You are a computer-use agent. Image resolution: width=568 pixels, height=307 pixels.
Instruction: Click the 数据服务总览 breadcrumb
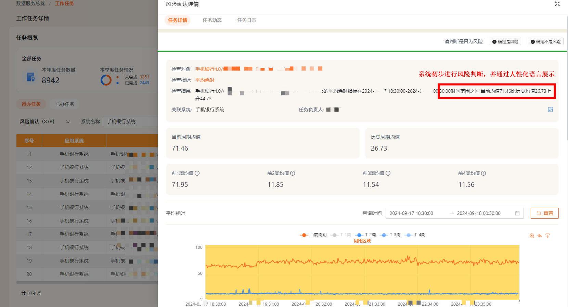pos(30,3)
